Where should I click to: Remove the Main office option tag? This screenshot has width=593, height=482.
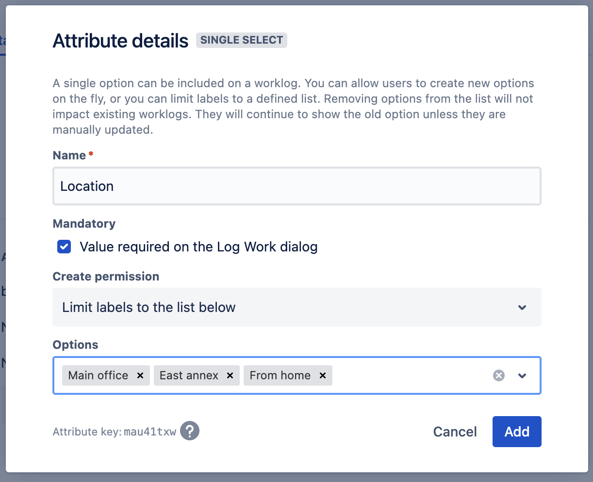[x=140, y=376]
